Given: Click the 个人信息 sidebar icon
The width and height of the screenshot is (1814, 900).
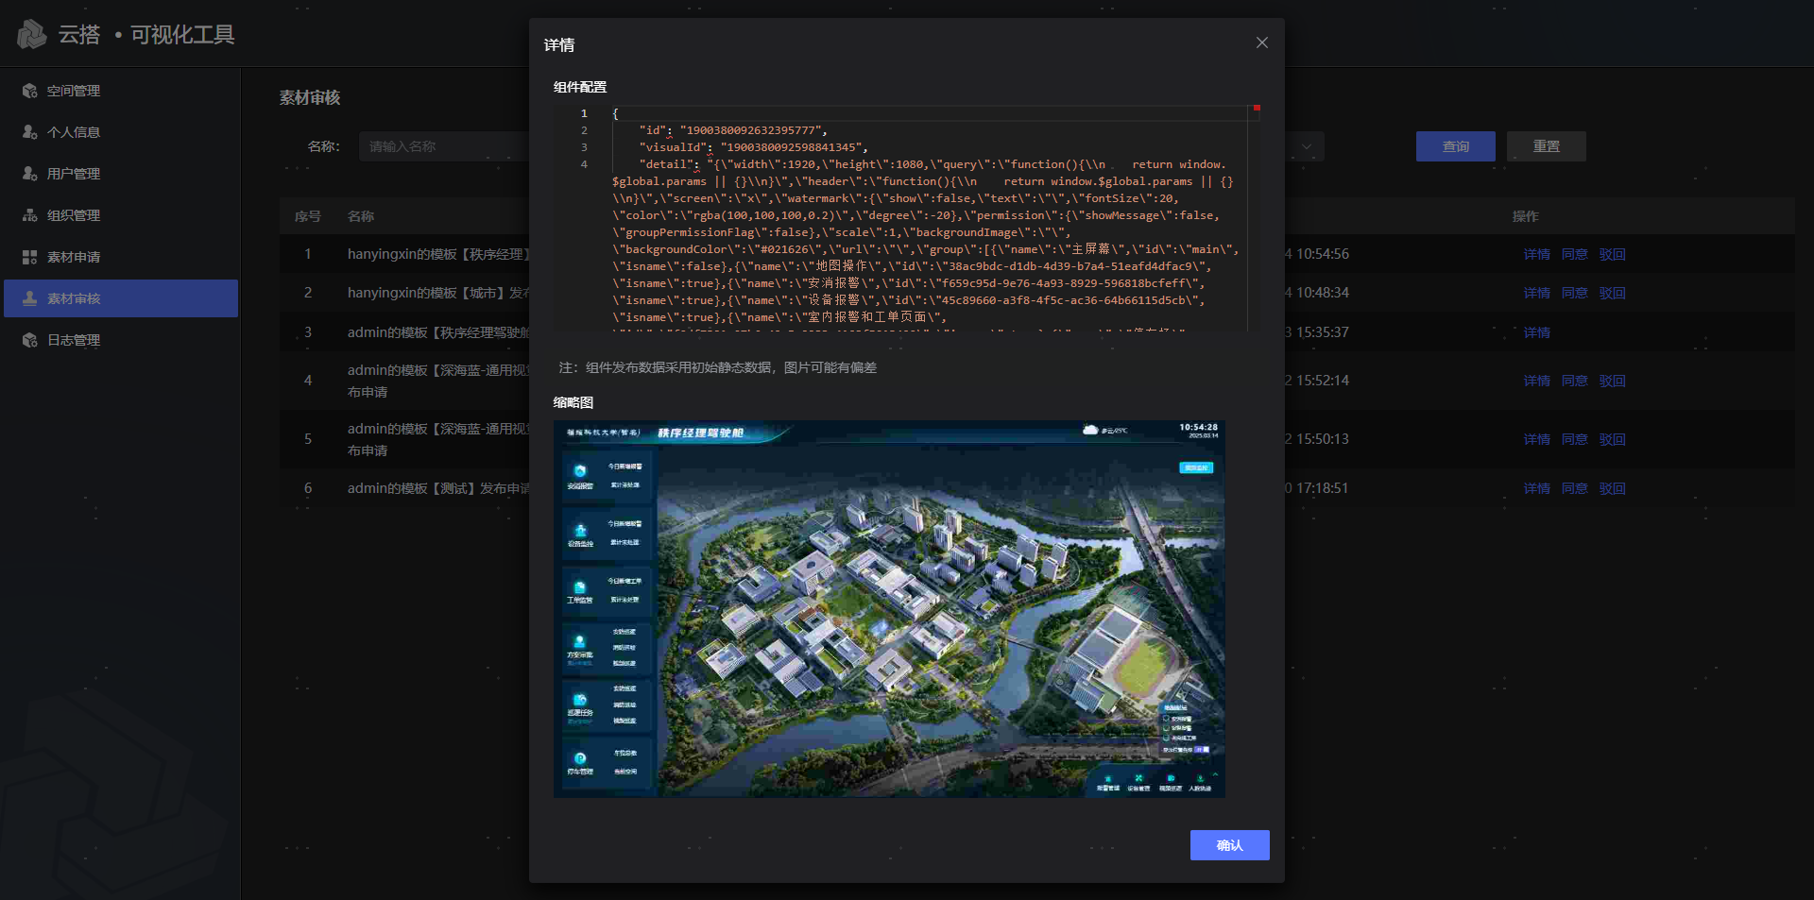Looking at the screenshot, I should [30, 132].
